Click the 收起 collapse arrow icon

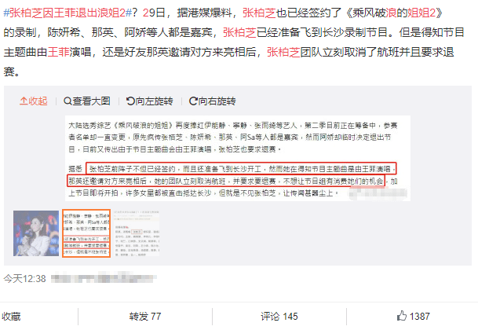click(24, 101)
